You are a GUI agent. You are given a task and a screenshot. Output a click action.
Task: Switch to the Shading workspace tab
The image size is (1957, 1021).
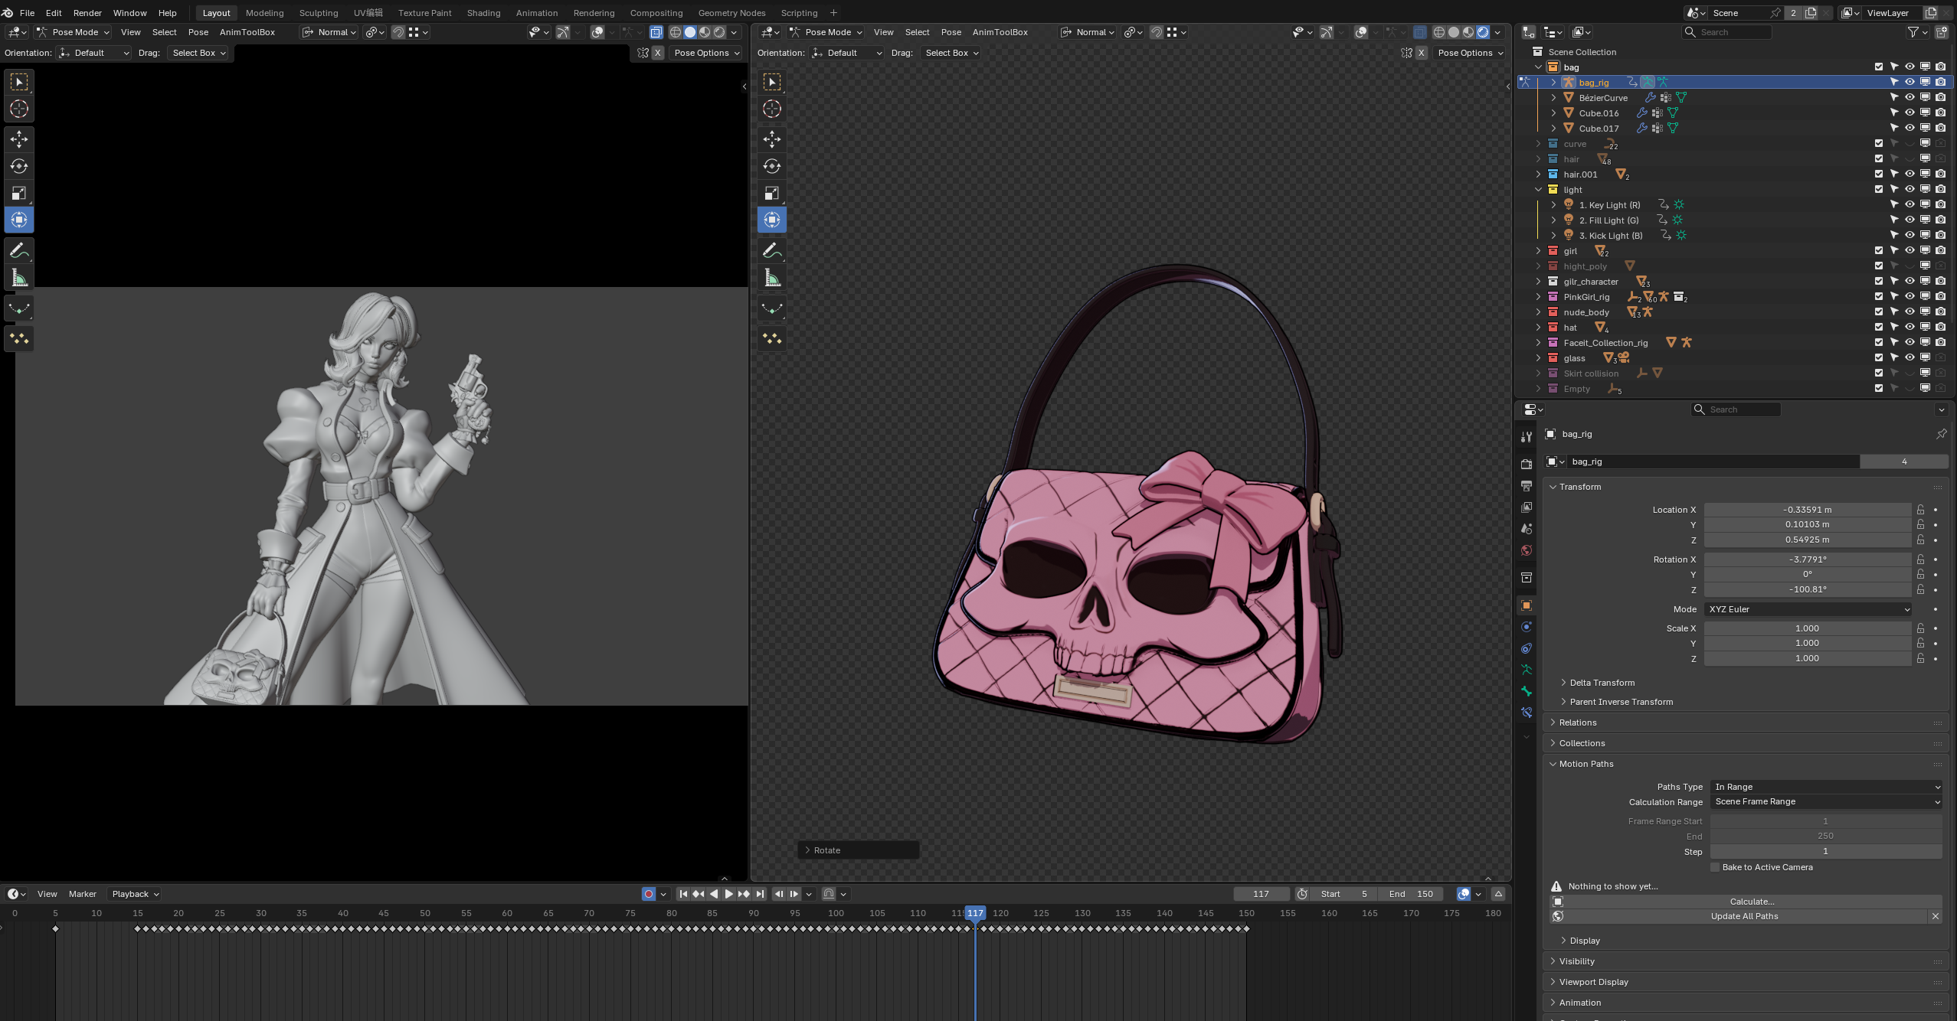click(x=483, y=13)
